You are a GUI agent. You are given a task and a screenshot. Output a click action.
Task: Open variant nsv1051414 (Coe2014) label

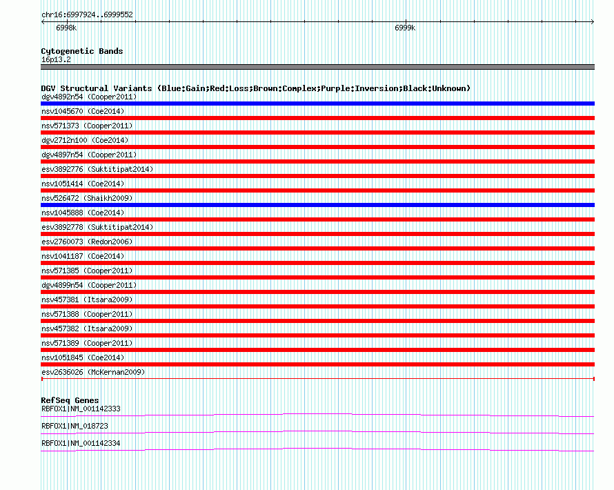click(83, 184)
